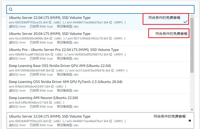Image resolution: width=200 pixels, height=129 pixels.
Task: Click scrollbar up arrow in list
Action: click(x=192, y=16)
